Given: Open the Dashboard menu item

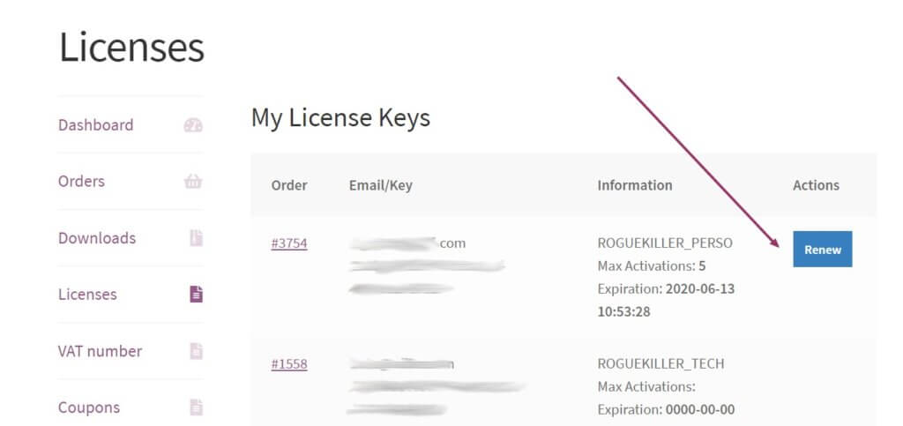Looking at the screenshot, I should pos(95,125).
